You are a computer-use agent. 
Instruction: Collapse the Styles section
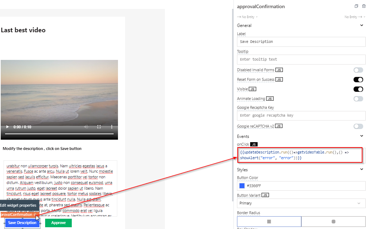[x=362, y=169]
